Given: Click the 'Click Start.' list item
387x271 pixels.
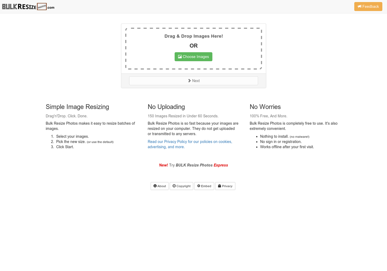Looking at the screenshot, I should [x=65, y=147].
